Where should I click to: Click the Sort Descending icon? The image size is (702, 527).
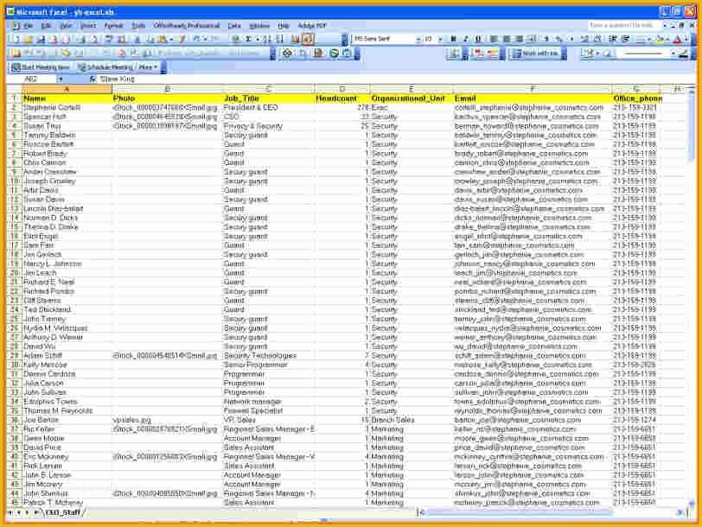tap(280, 40)
